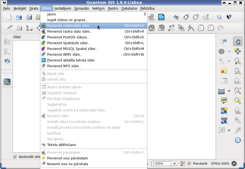Viewport: 245px width, 169px height.
Task: Click the Show Bookmarks home icon
Action: pyautogui.click(x=224, y=120)
